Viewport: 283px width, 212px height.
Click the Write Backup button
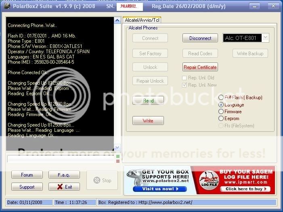click(250, 54)
